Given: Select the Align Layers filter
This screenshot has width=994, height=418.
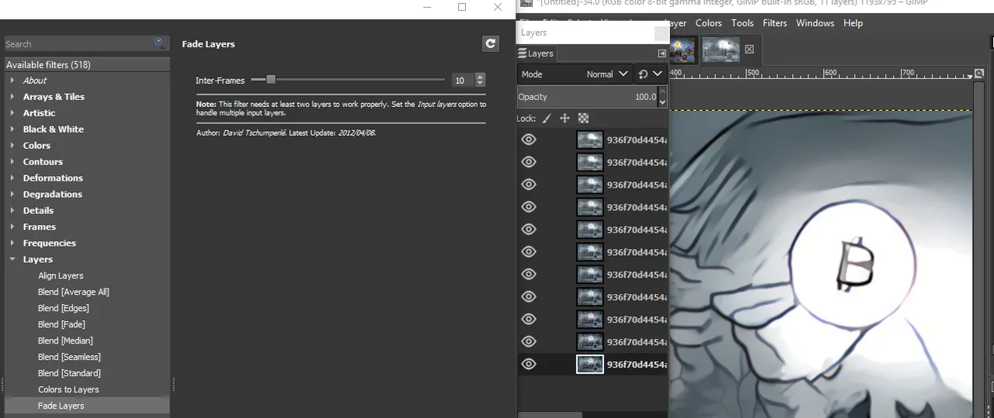Looking at the screenshot, I should pos(61,276).
